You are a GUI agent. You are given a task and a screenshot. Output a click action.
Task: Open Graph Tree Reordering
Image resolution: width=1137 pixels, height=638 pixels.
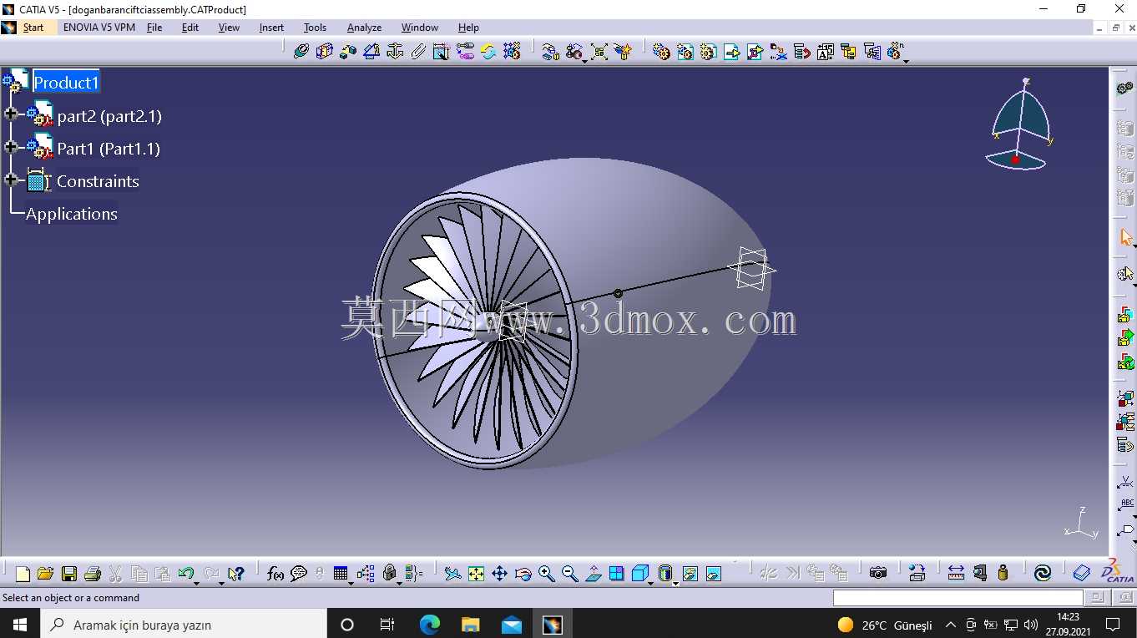pyautogui.click(x=801, y=52)
